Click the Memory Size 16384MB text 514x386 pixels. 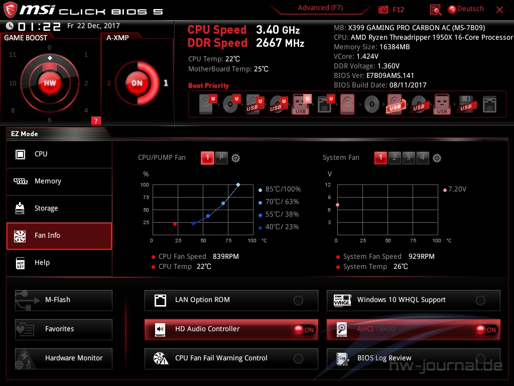[372, 47]
